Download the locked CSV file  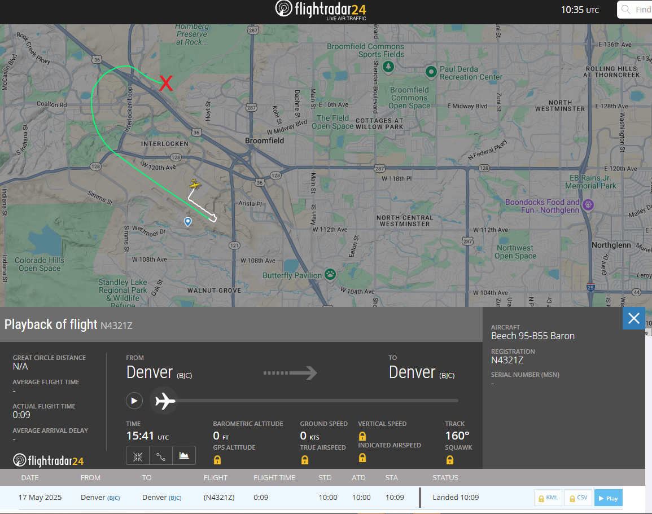(579, 498)
